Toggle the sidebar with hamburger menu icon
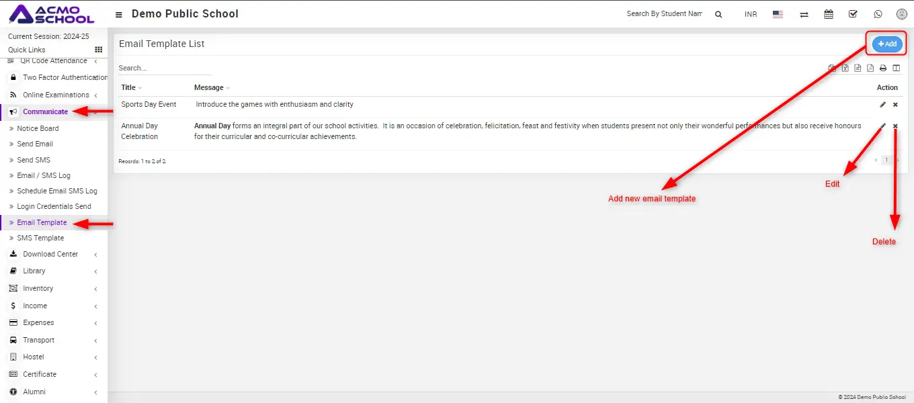 pos(119,14)
